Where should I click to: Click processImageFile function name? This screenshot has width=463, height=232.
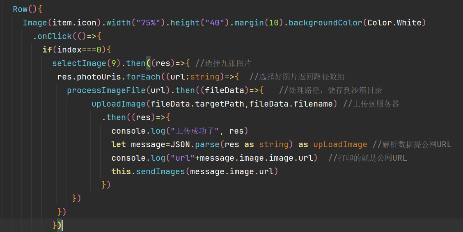pyautogui.click(x=106, y=91)
